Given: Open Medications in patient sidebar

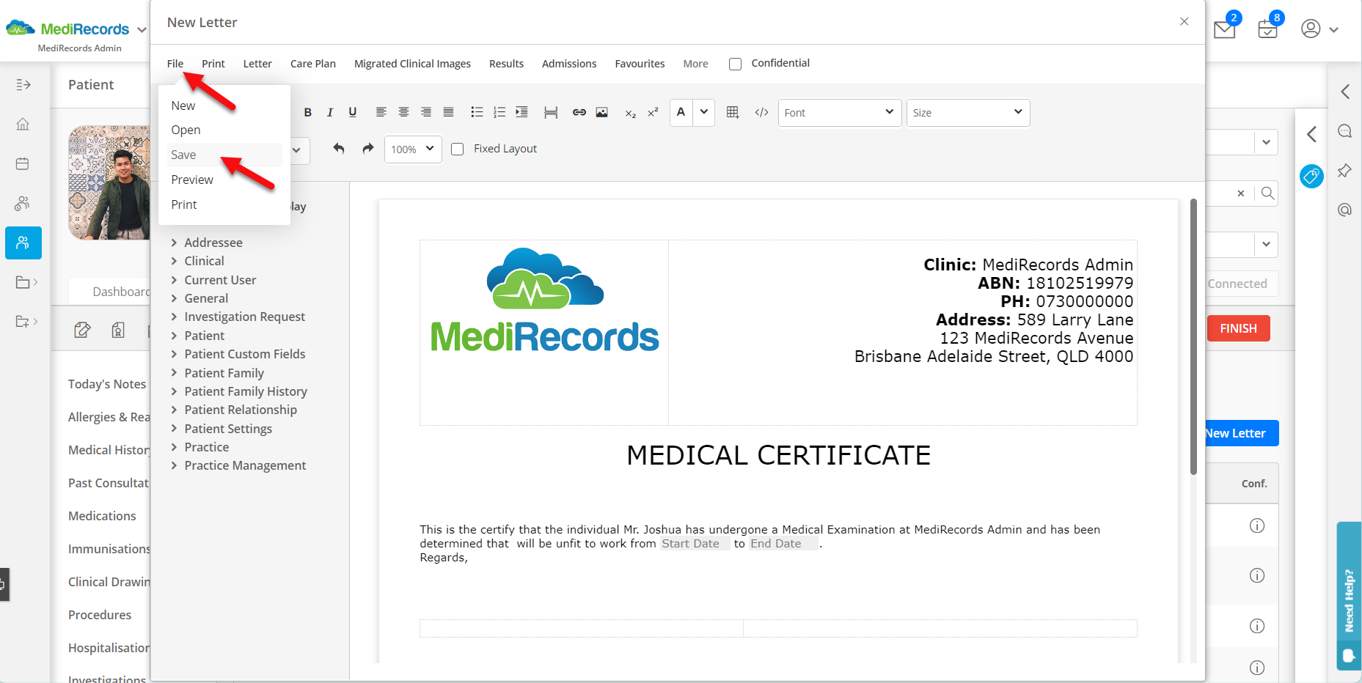Looking at the screenshot, I should point(102,516).
